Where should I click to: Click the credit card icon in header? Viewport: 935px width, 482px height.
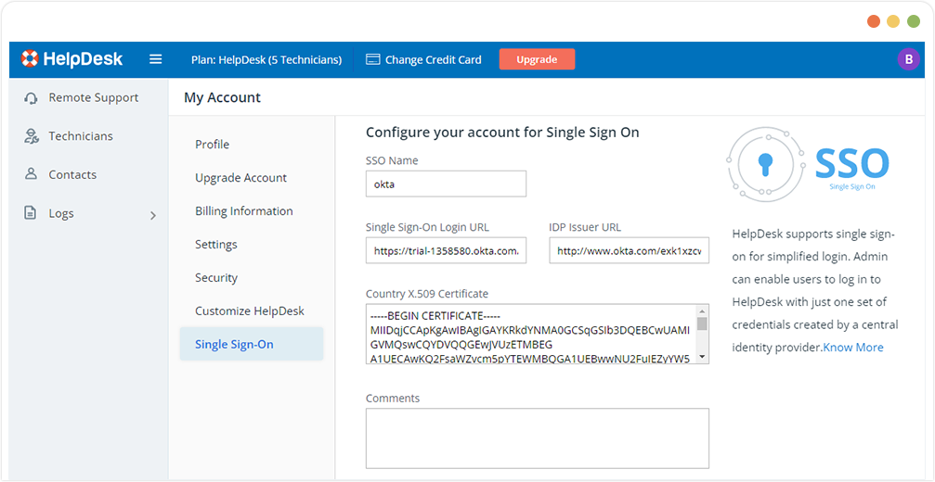(373, 59)
